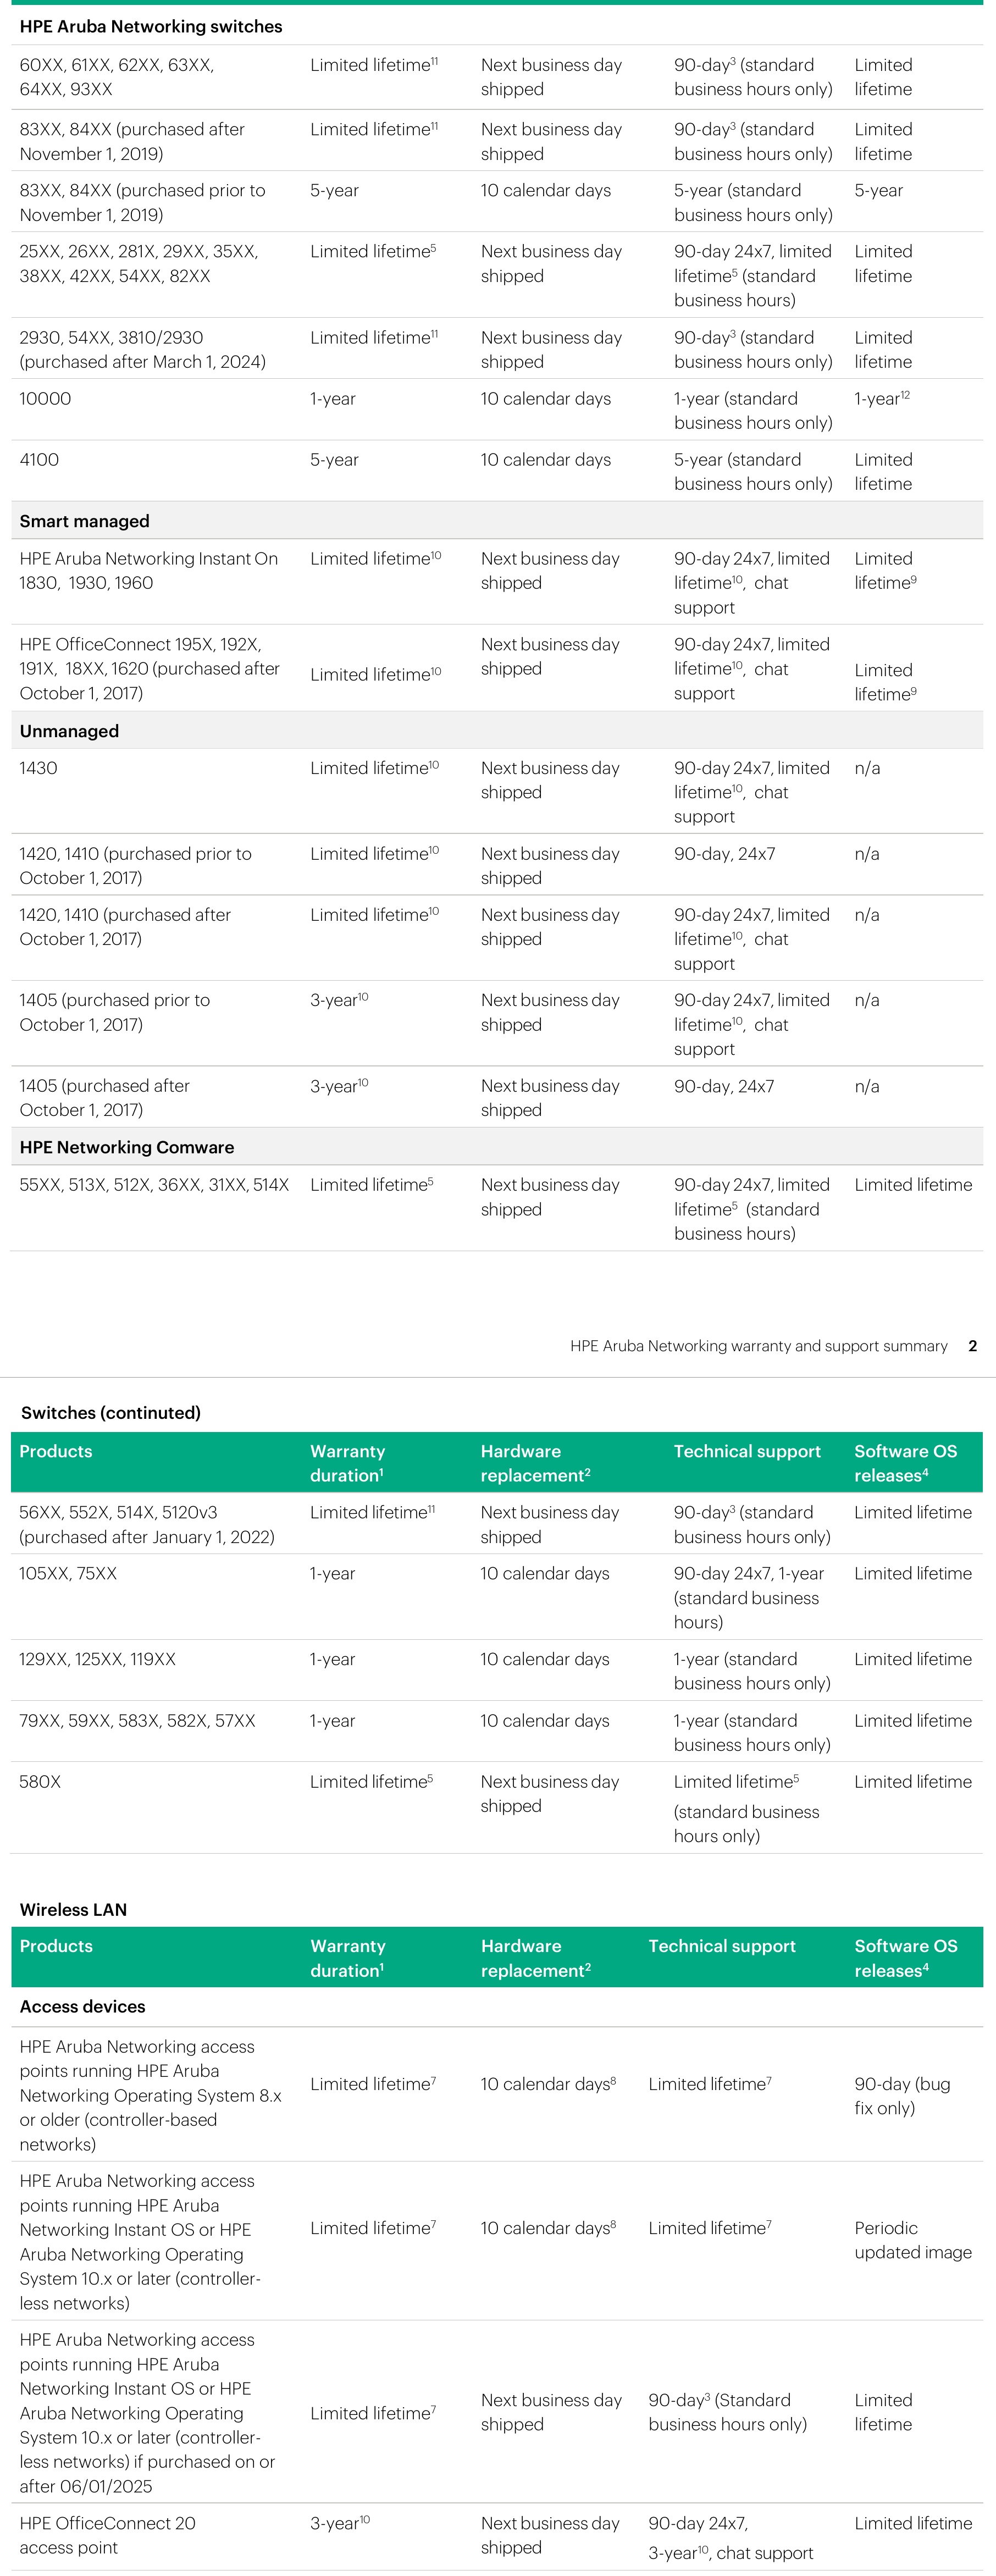Image resolution: width=996 pixels, height=2576 pixels.
Task: Select the '10000' product cell
Action: point(46,399)
